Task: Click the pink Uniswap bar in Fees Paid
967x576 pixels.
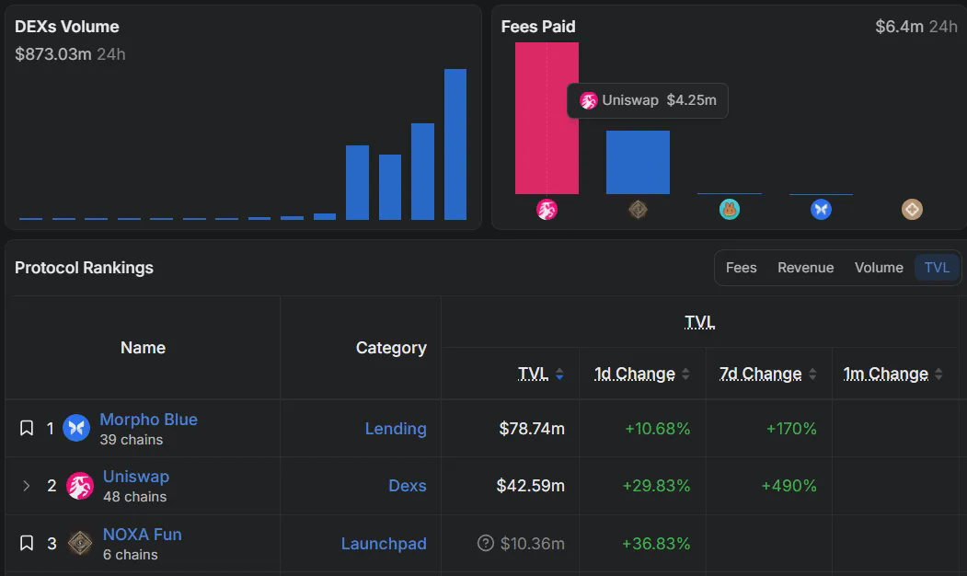Action: 547,118
